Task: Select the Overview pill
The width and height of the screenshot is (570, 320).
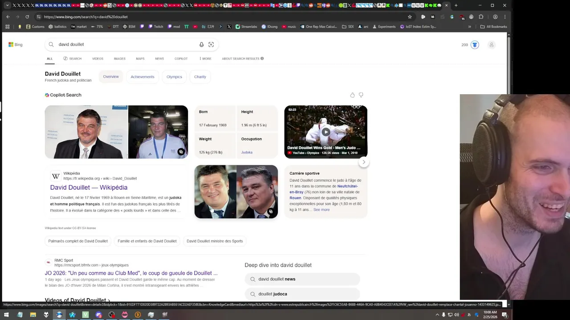Action: pos(111,76)
